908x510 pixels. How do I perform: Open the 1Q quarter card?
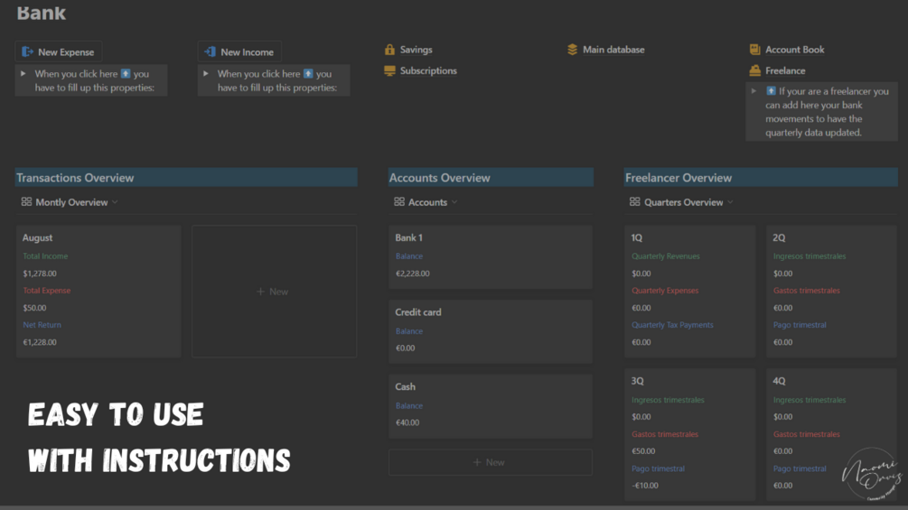tap(688, 291)
